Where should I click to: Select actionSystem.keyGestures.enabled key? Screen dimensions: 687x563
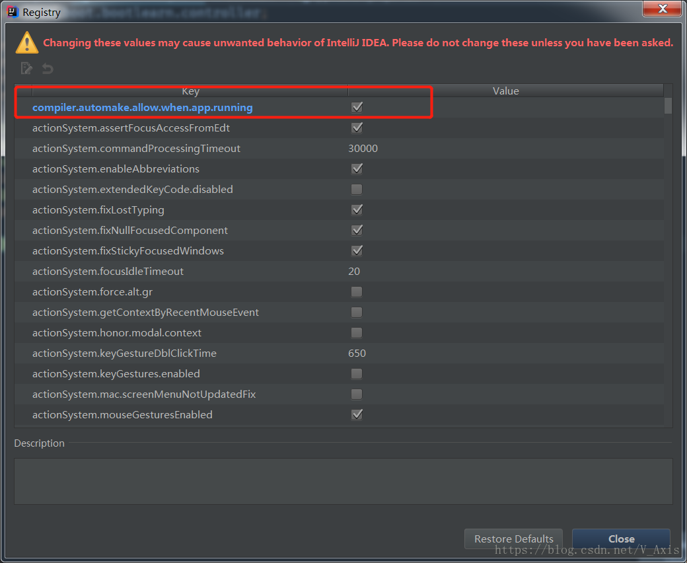pyautogui.click(x=116, y=374)
